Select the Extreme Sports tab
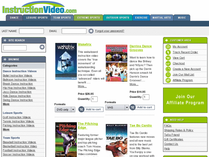The image size is (209, 157). click(x=89, y=18)
